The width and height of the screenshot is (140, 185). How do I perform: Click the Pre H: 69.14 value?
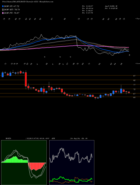tap(88, 8)
